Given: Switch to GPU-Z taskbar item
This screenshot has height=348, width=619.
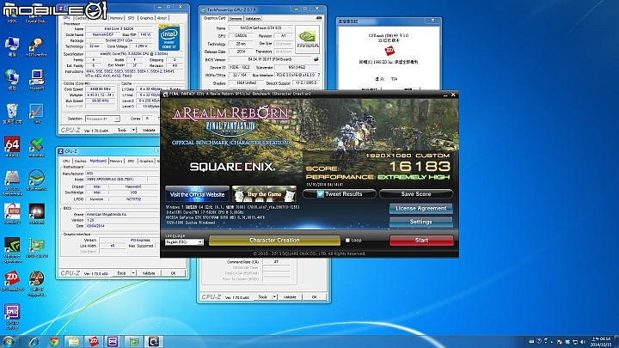Looking at the screenshot, I should (x=133, y=341).
